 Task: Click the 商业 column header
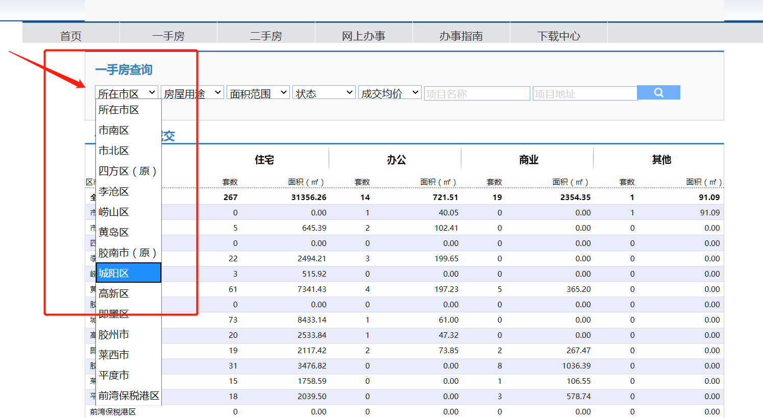coord(529,160)
